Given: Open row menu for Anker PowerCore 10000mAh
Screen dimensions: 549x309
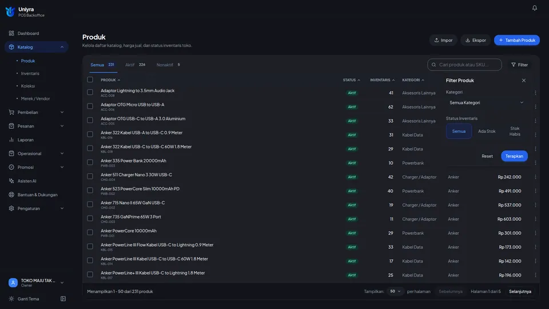Looking at the screenshot, I should click(535, 233).
